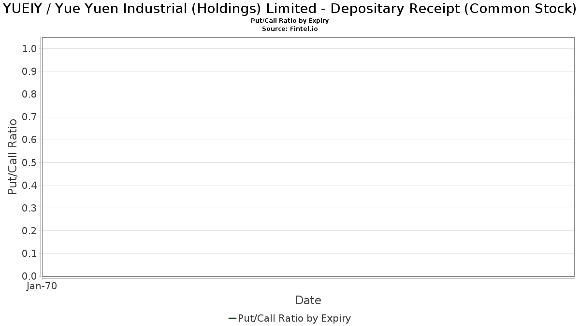
Task: Click the 1.0 y-axis tick label
Action: (29, 48)
